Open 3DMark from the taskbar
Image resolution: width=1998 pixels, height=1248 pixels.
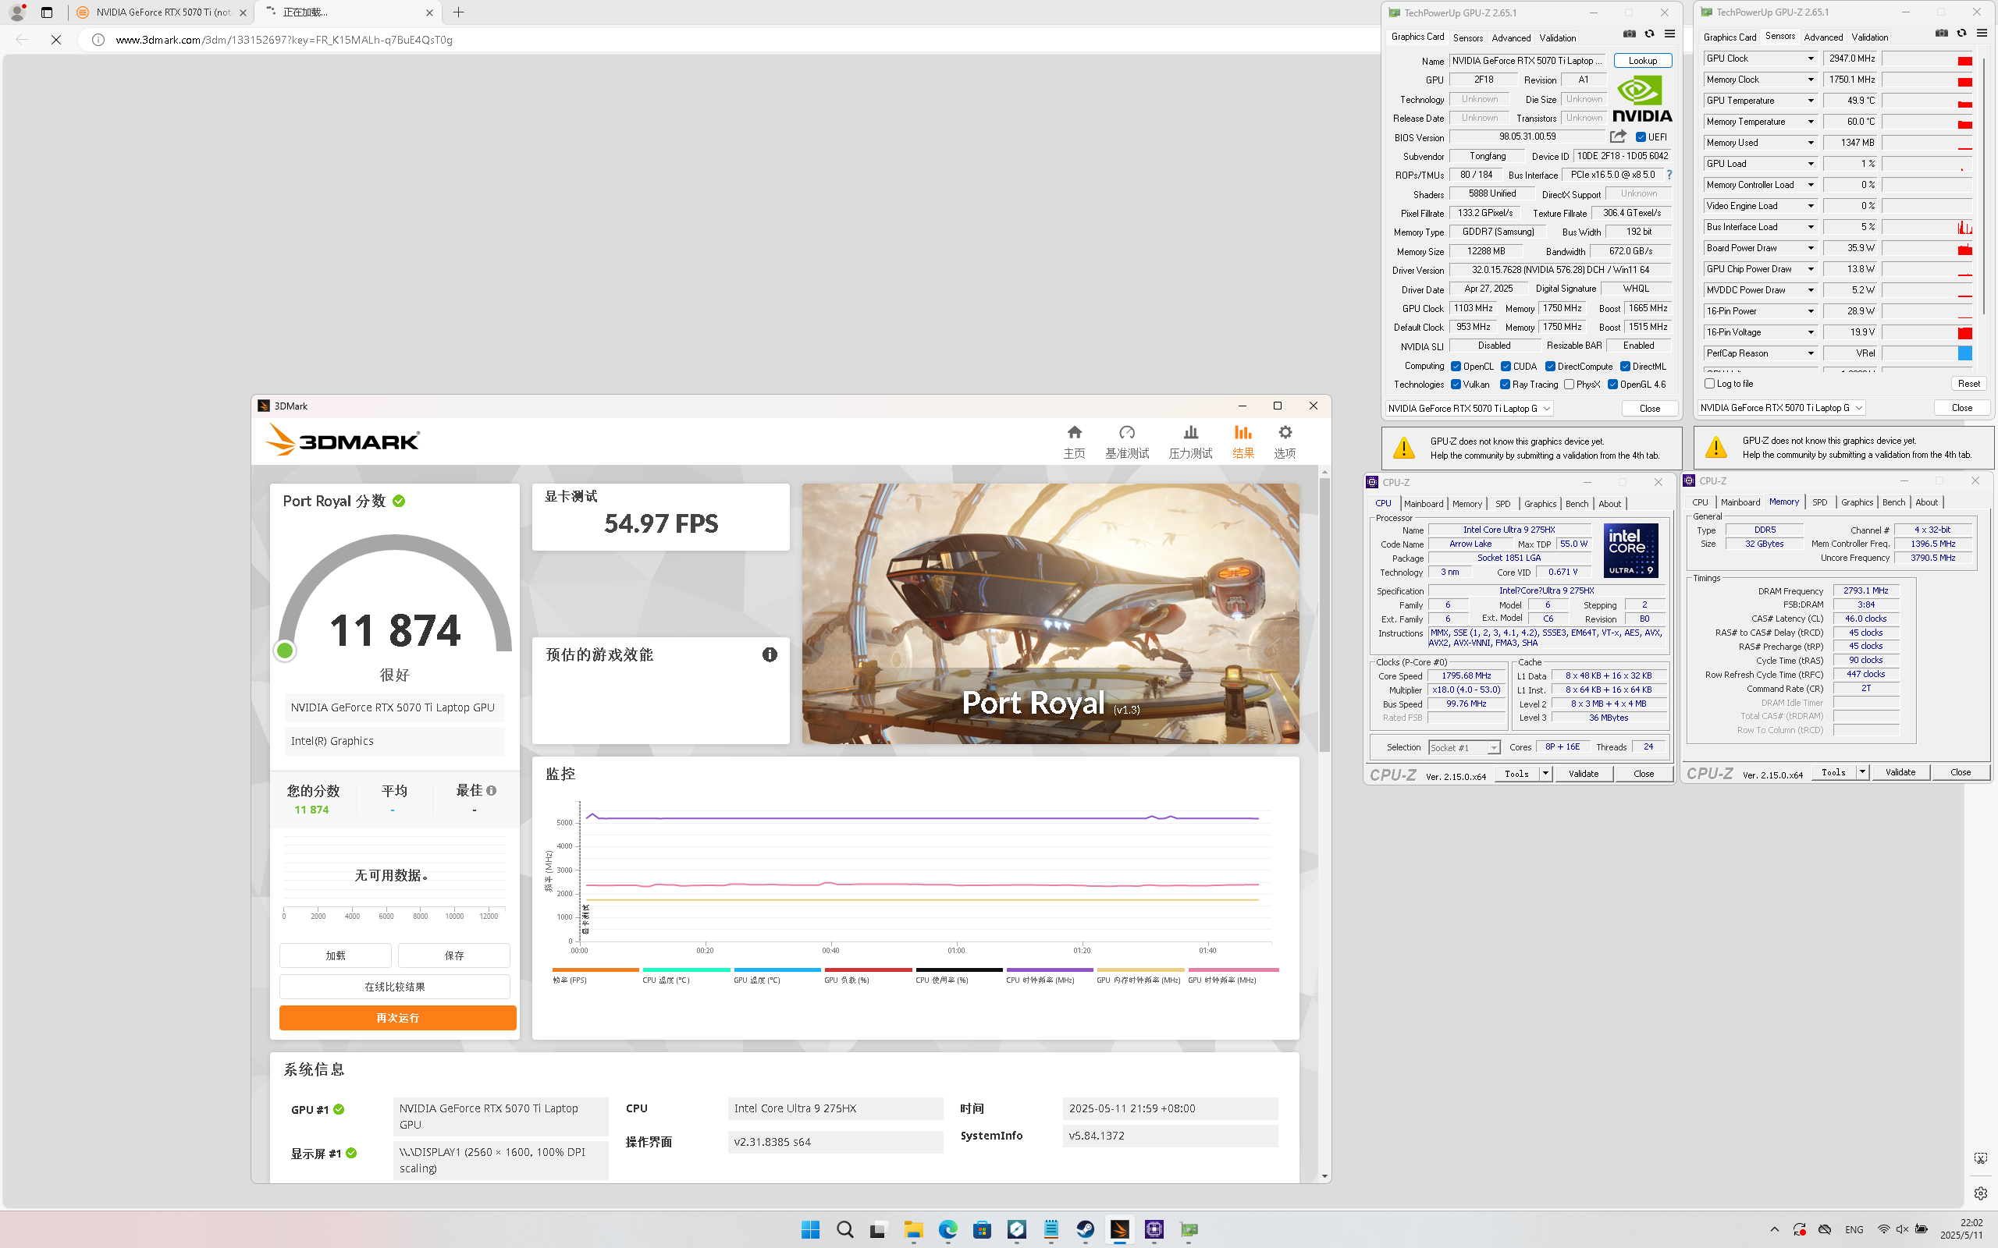1119,1229
